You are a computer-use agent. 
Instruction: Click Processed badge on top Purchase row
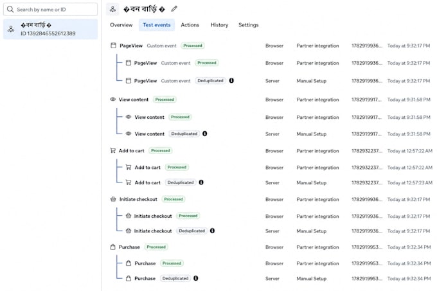(156, 247)
